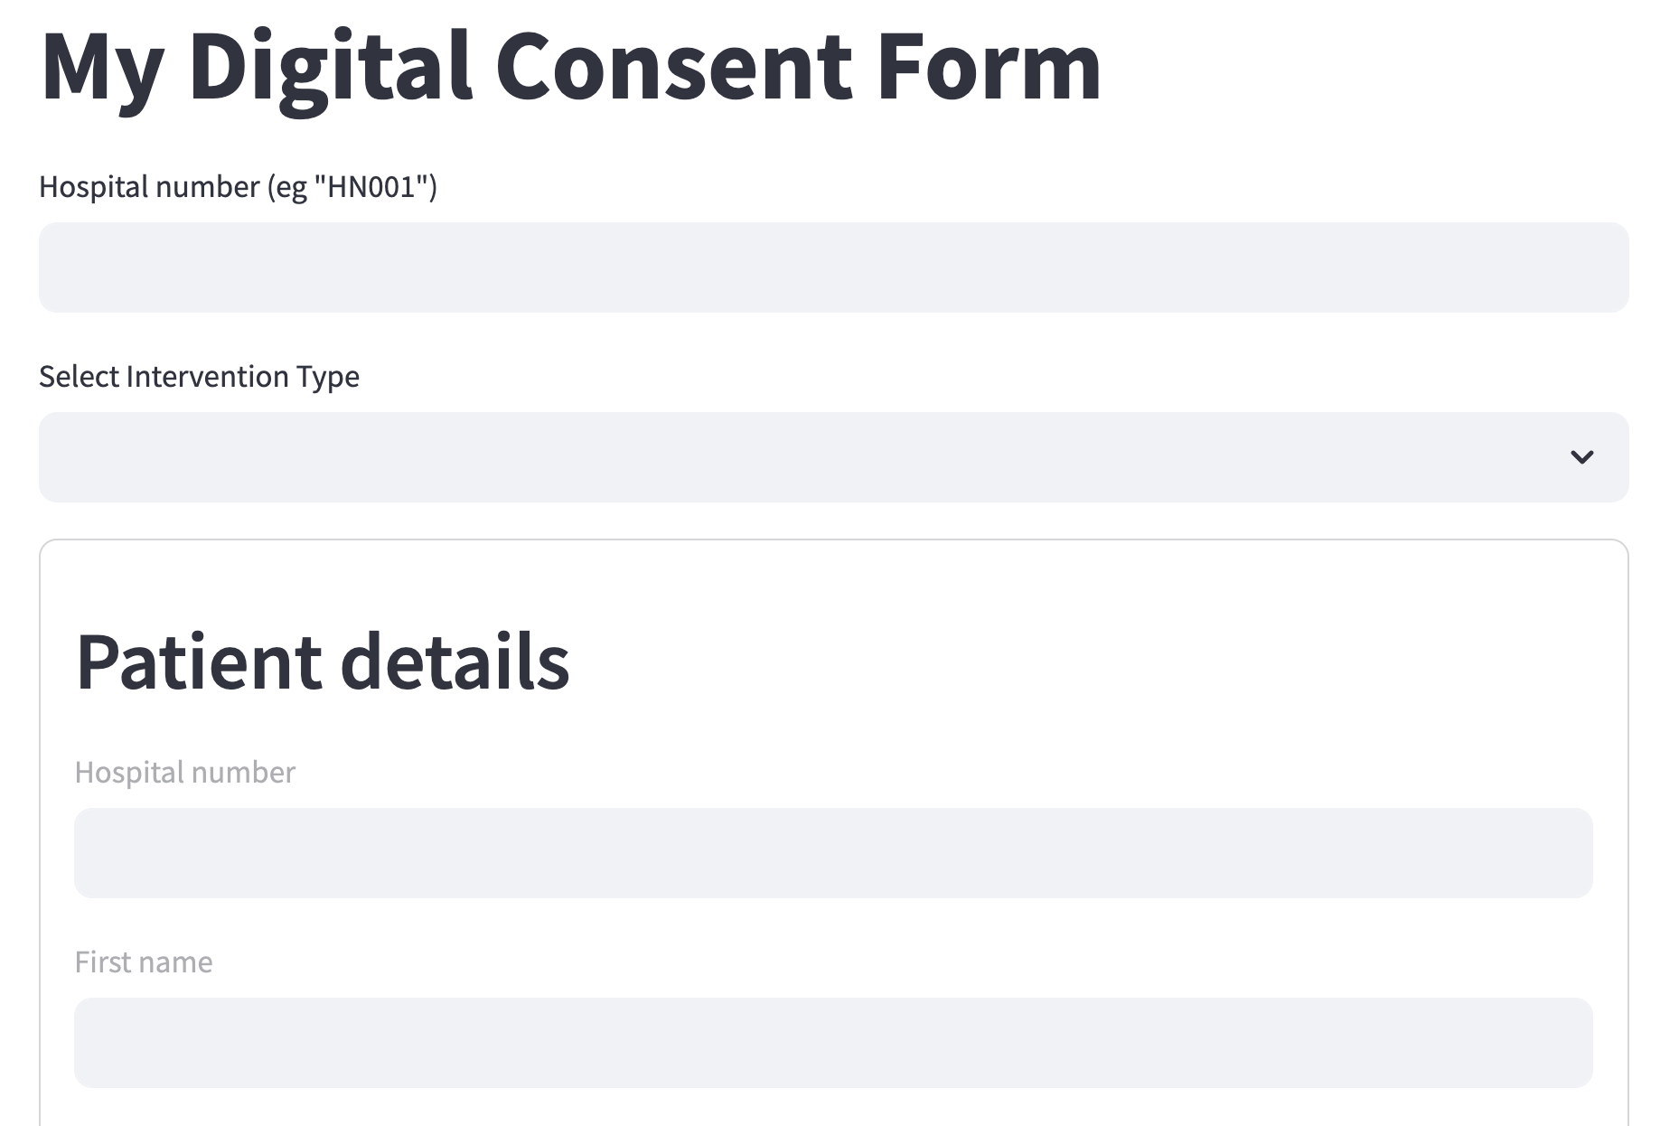Image resolution: width=1679 pixels, height=1126 pixels.
Task: Click the Select Intervention Type label
Action: click(199, 376)
